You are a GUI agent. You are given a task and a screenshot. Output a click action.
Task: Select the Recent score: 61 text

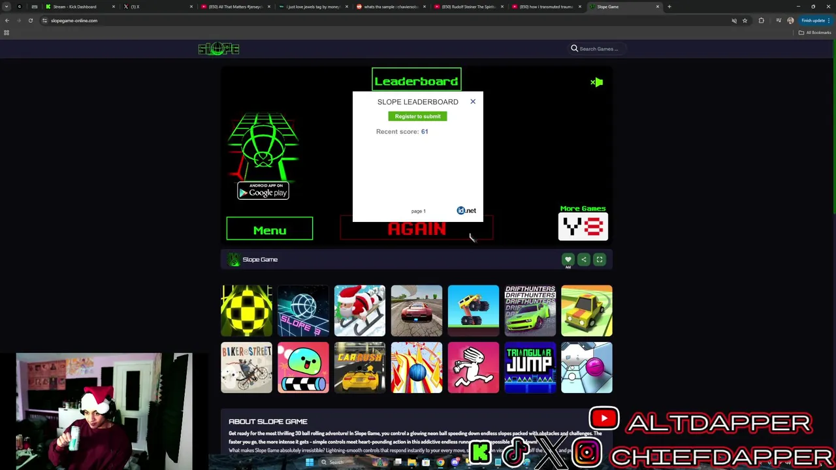click(402, 132)
